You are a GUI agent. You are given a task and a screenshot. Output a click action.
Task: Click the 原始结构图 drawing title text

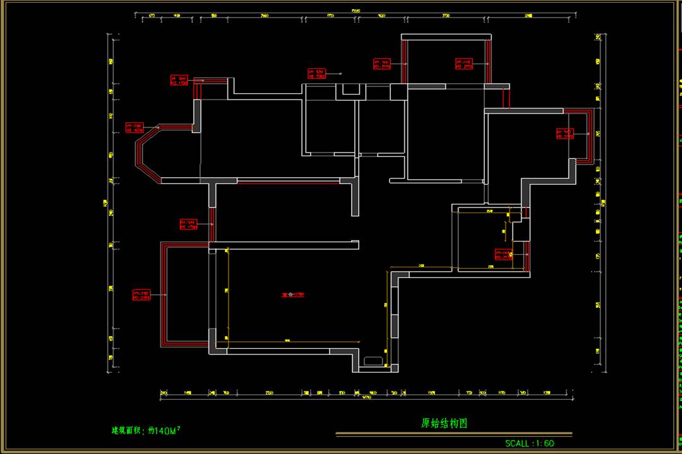[444, 423]
